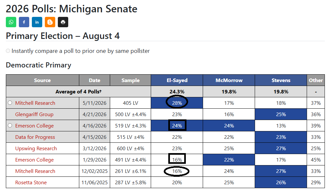Screen dimensions: 333x193
Task: Click the Stevens column header
Action: pyautogui.click(x=281, y=80)
